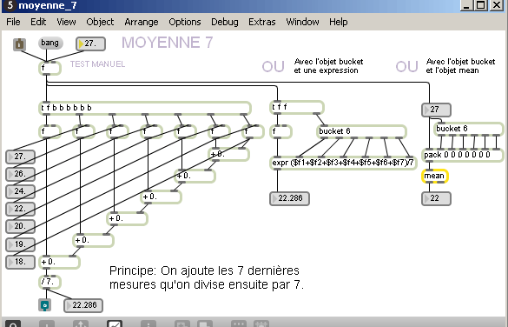Click the left-column 27. number box
508x327 pixels.
(20, 157)
